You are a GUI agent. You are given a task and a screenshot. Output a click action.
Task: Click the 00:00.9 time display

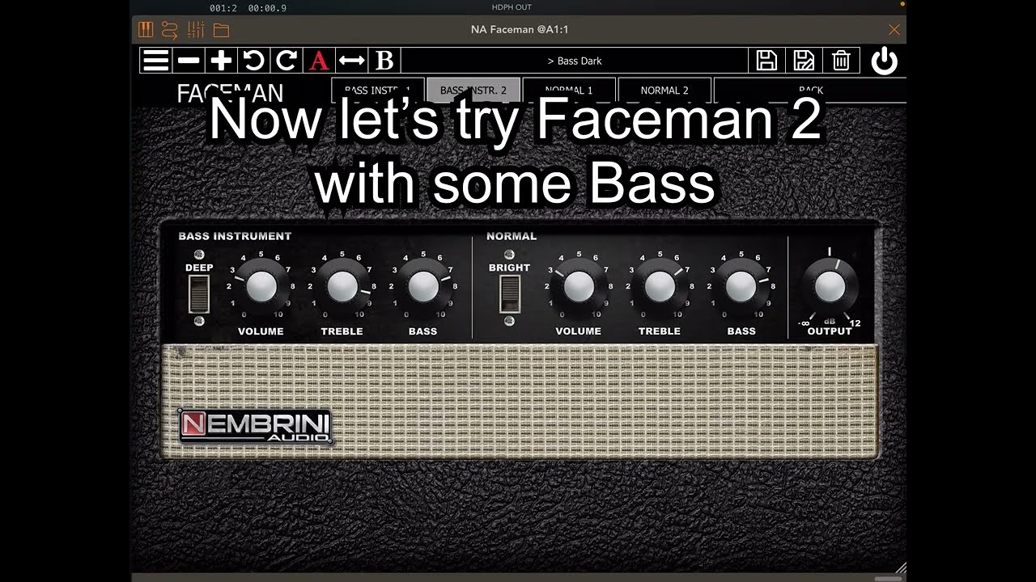coord(267,8)
